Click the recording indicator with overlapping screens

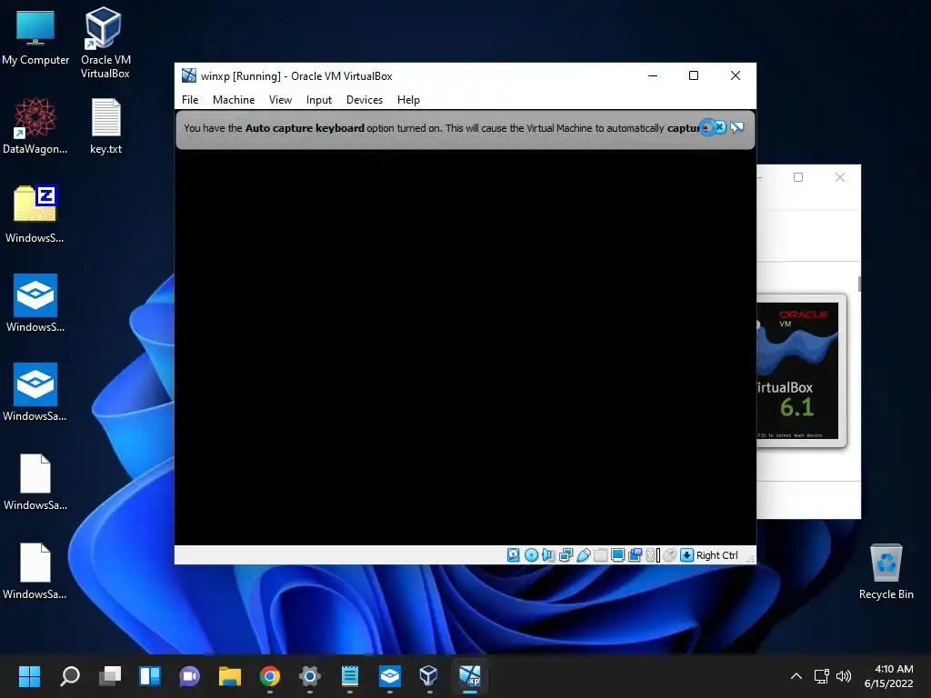pos(635,555)
